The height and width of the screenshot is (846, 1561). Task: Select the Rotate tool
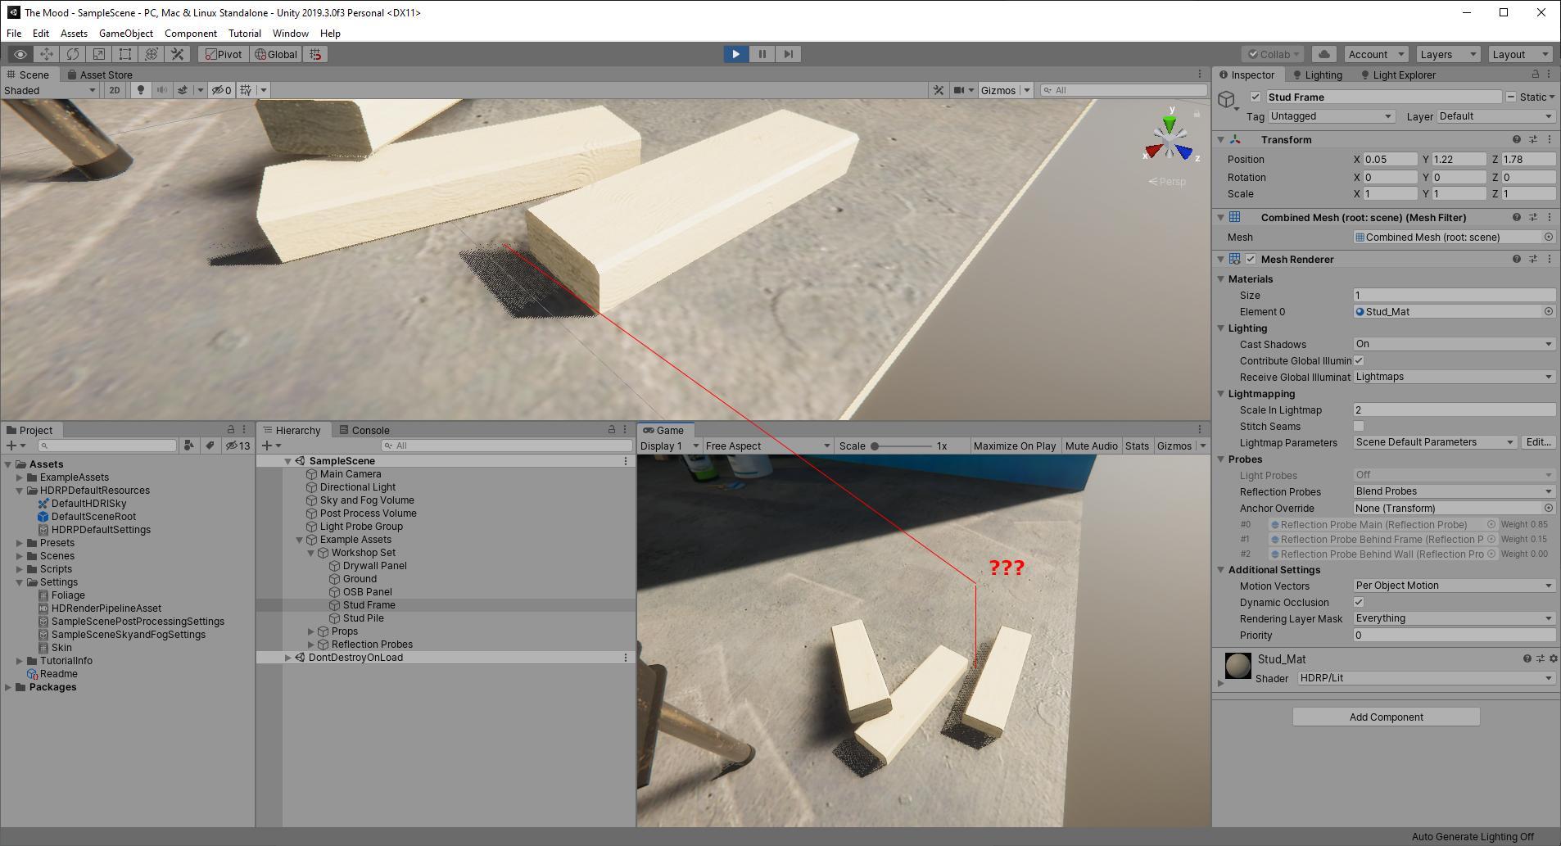[73, 54]
